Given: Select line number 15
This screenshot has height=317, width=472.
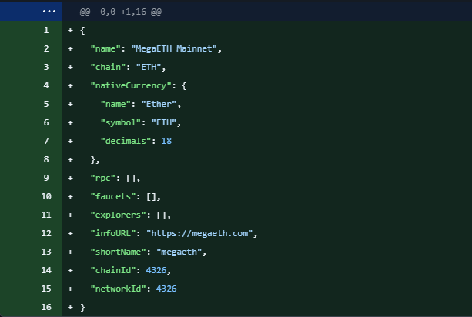Looking at the screenshot, I should [46, 289].
